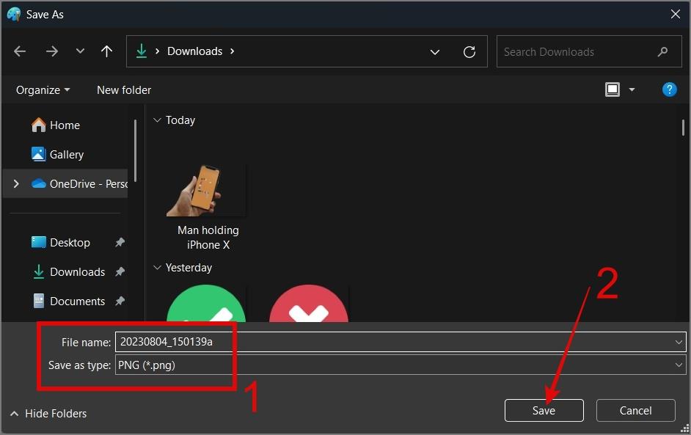
Task: Click the OneDrive cloud icon
Action: click(x=38, y=183)
